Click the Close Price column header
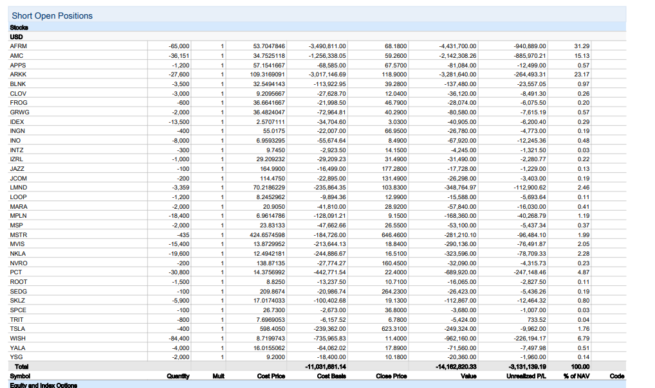 point(391,376)
